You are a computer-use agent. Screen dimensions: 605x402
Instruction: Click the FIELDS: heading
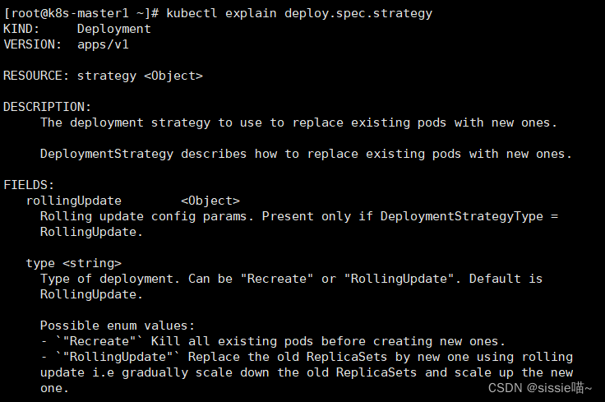[29, 185]
